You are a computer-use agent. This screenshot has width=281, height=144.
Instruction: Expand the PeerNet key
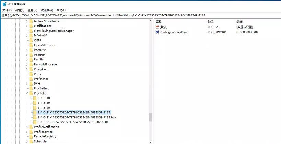pos(27,55)
